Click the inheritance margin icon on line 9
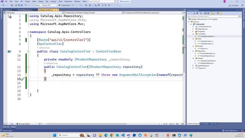This screenshot has width=245, height=138. pos(9,51)
